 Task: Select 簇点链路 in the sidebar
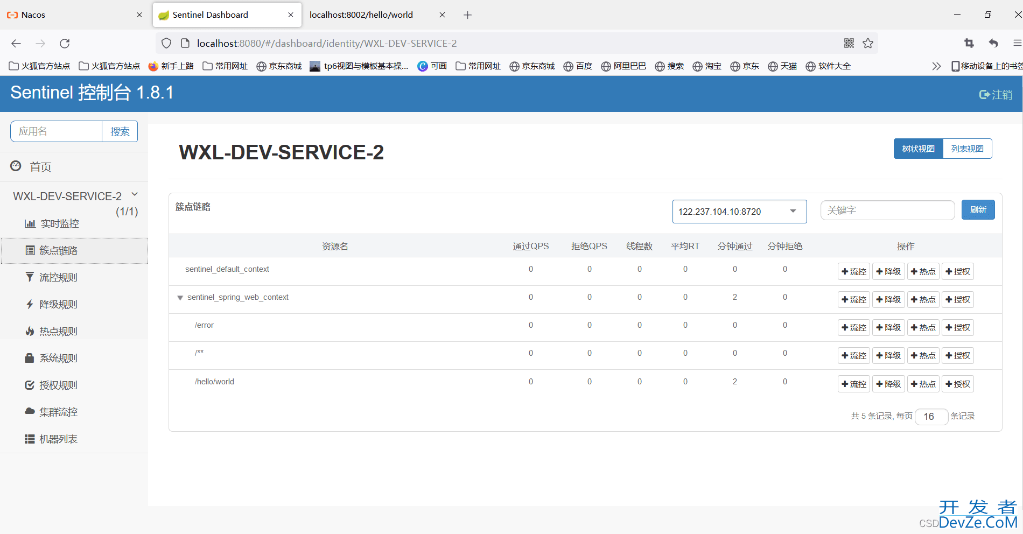tap(74, 251)
